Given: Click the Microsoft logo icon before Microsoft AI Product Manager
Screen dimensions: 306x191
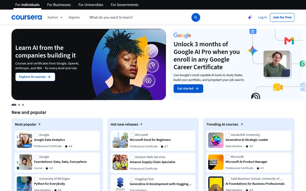Looking at the screenshot, I should (228, 157).
